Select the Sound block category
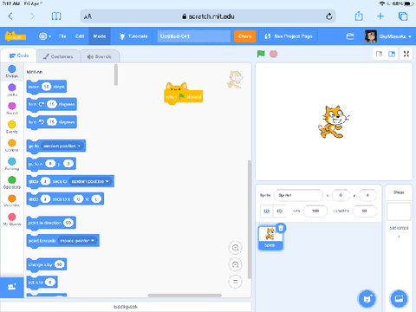This screenshot has width=416, height=312. (12, 108)
